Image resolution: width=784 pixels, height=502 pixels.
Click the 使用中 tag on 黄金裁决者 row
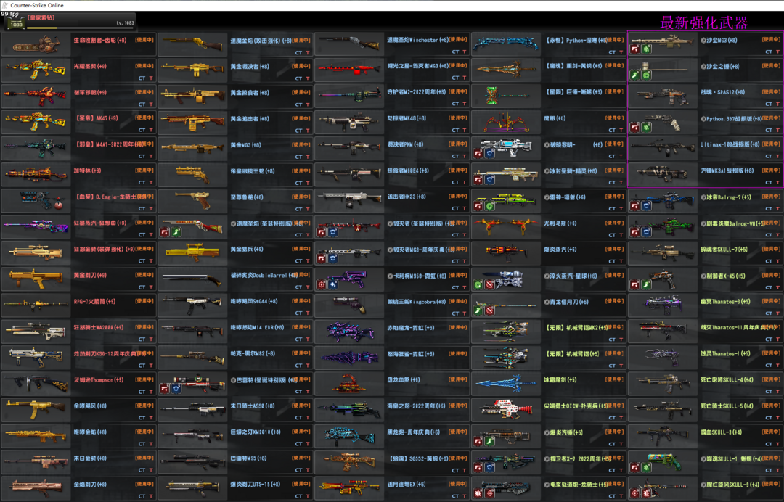[x=301, y=66]
